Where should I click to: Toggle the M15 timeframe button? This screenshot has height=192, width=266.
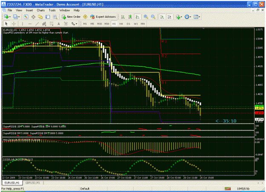click(100, 24)
